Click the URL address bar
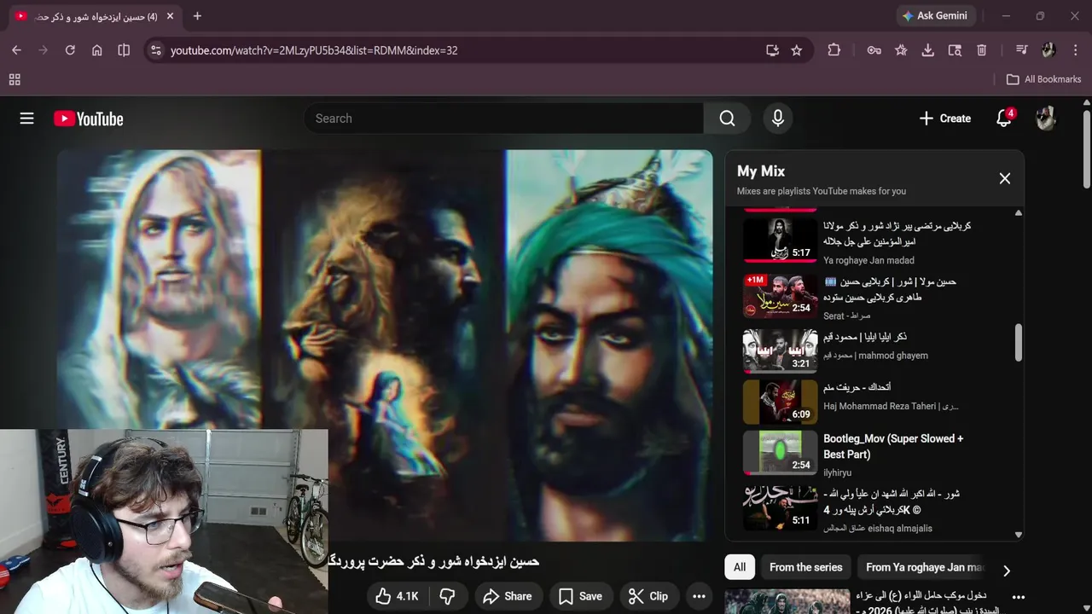 tap(461, 50)
